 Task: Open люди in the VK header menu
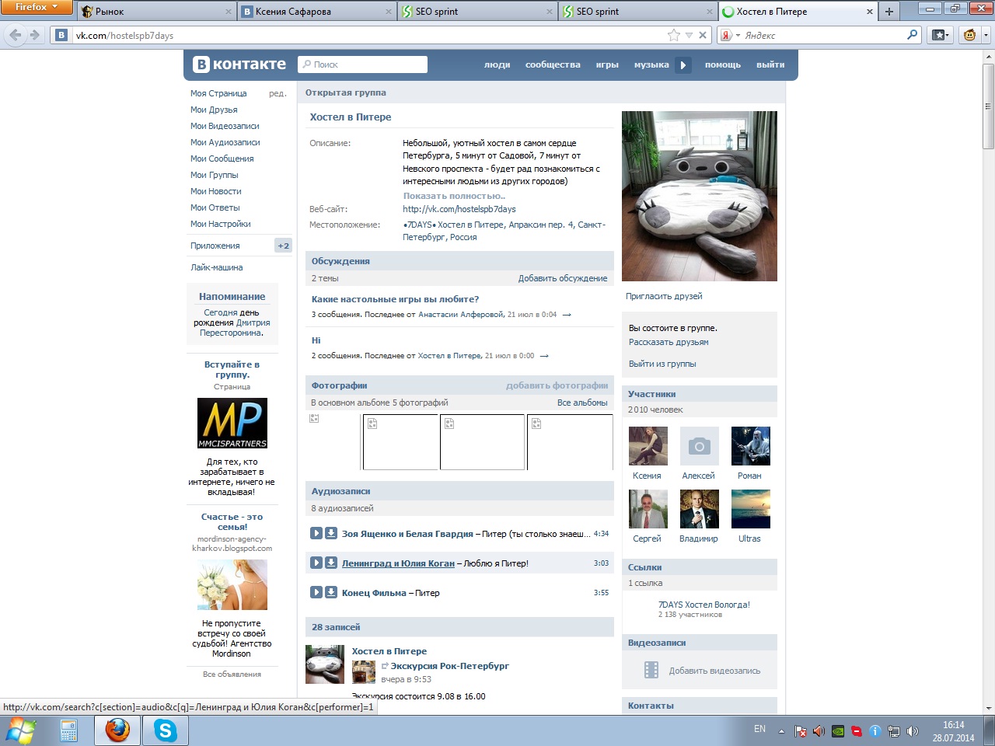497,65
